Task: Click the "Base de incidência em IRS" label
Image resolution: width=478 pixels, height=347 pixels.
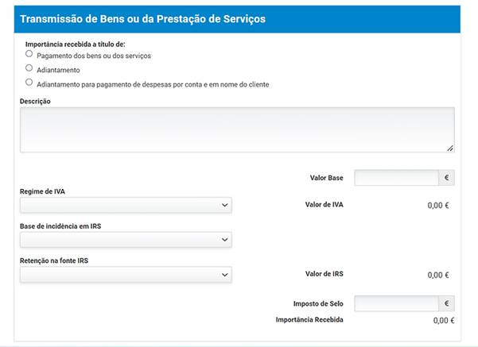Action: pos(60,226)
